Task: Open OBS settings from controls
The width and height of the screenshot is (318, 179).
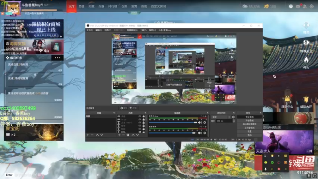Action: [250, 132]
